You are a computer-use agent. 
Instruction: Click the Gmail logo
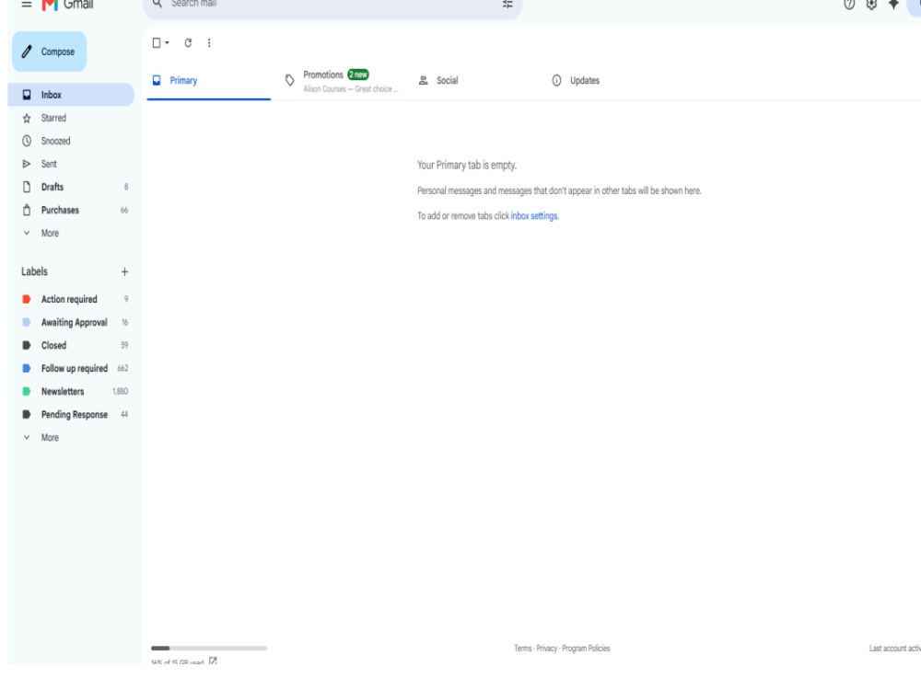click(67, 5)
